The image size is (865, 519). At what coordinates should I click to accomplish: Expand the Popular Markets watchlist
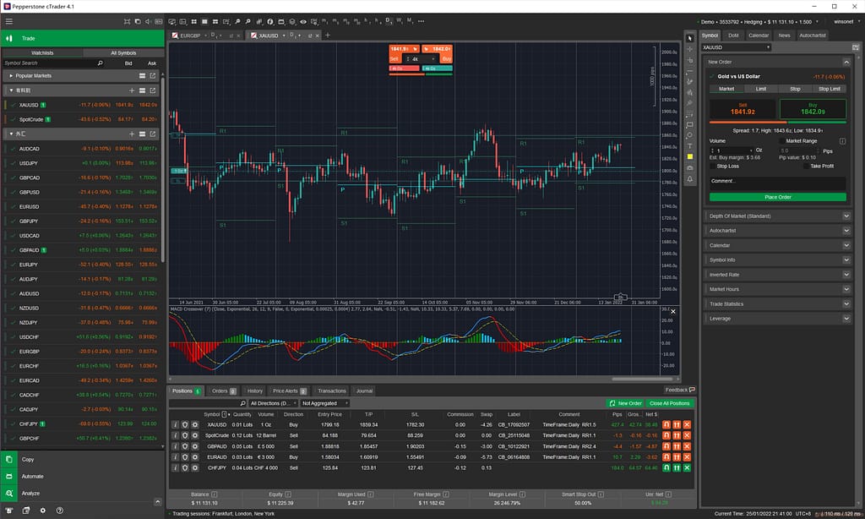tap(11, 75)
